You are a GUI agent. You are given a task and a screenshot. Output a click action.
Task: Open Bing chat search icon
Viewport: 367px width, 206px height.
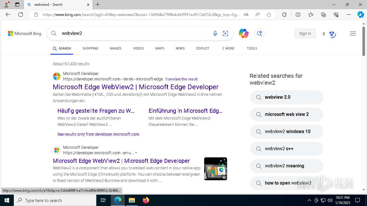[259, 33]
